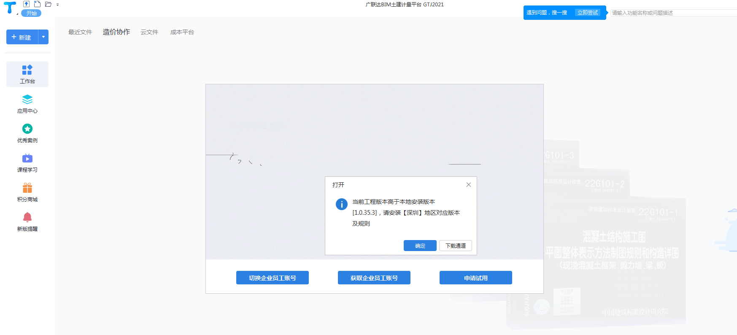Click the small arrow beside the T logo
Screen dimensions: 737x335
pyautogui.click(x=18, y=14)
